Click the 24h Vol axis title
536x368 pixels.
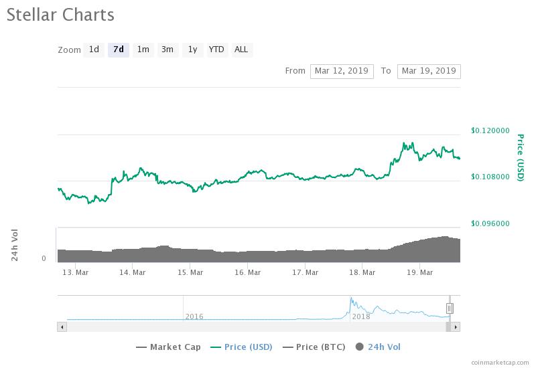(x=14, y=245)
